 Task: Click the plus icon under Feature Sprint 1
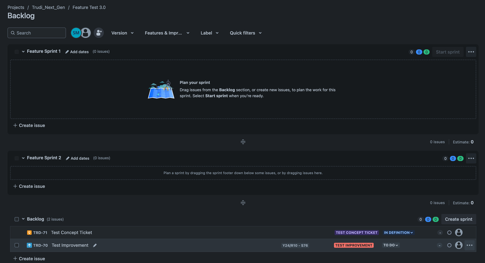tap(15, 125)
